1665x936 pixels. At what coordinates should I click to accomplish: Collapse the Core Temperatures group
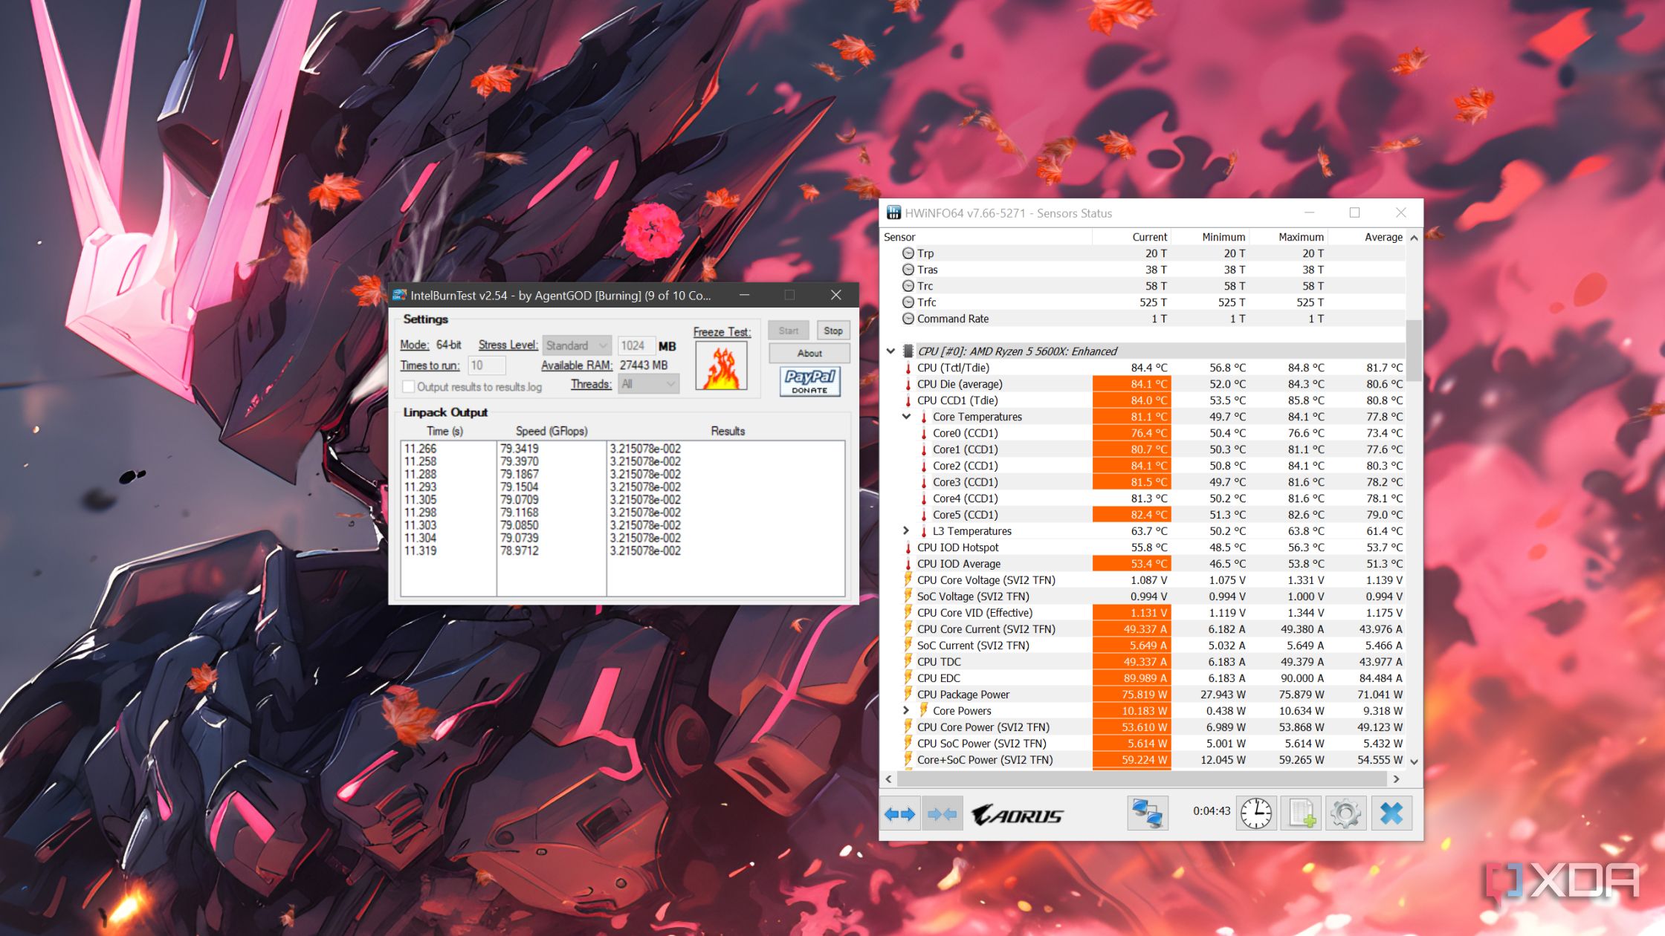point(906,417)
